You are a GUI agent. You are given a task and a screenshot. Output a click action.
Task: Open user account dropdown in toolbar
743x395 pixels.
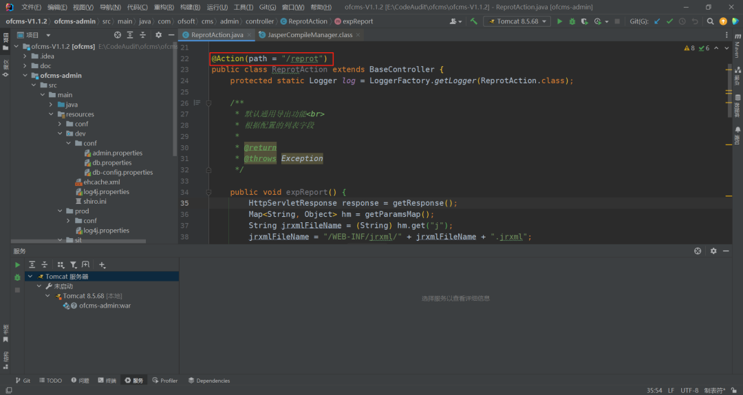pyautogui.click(x=455, y=21)
